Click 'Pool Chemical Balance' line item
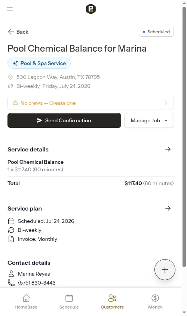 36,162
